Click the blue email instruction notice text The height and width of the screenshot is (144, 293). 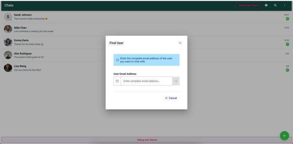click(146, 60)
